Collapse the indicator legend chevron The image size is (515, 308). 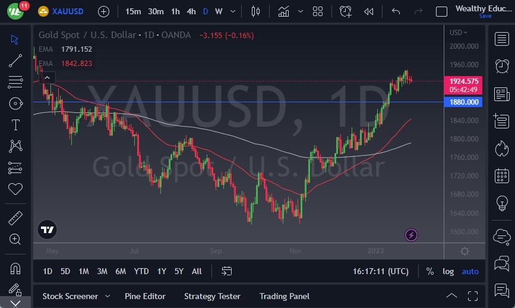(x=47, y=77)
